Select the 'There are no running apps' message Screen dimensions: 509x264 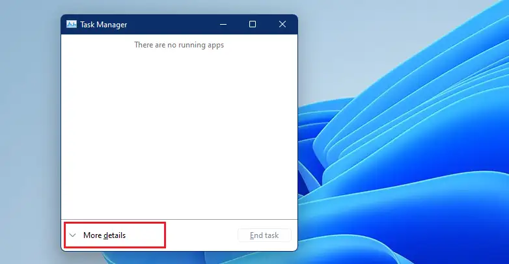pyautogui.click(x=179, y=45)
